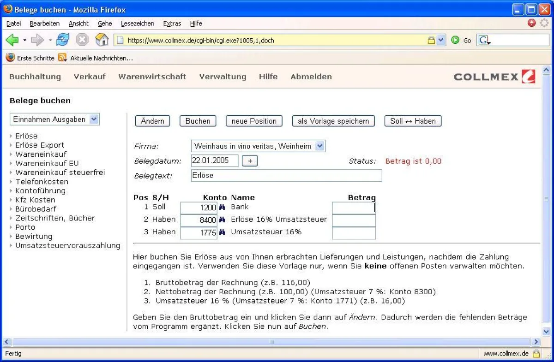The height and width of the screenshot is (362, 554).
Task: Open the Extras menu in Firefox
Action: tap(172, 24)
